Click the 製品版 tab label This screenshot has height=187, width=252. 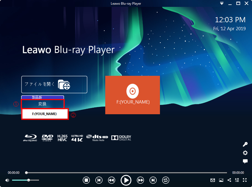click(x=37, y=97)
